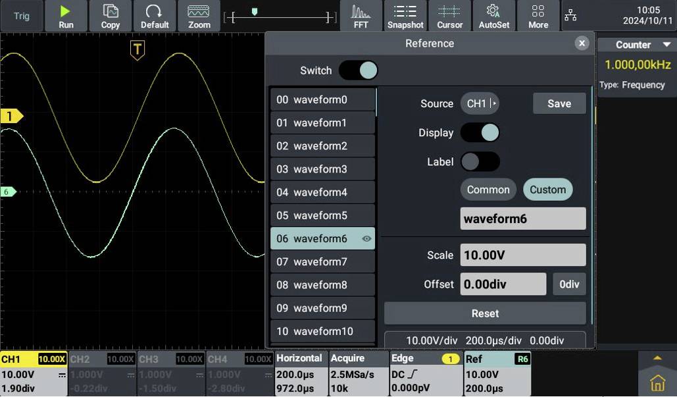Click the Run acquisition icon
Image resolution: width=677 pixels, height=397 pixels.
tap(66, 15)
